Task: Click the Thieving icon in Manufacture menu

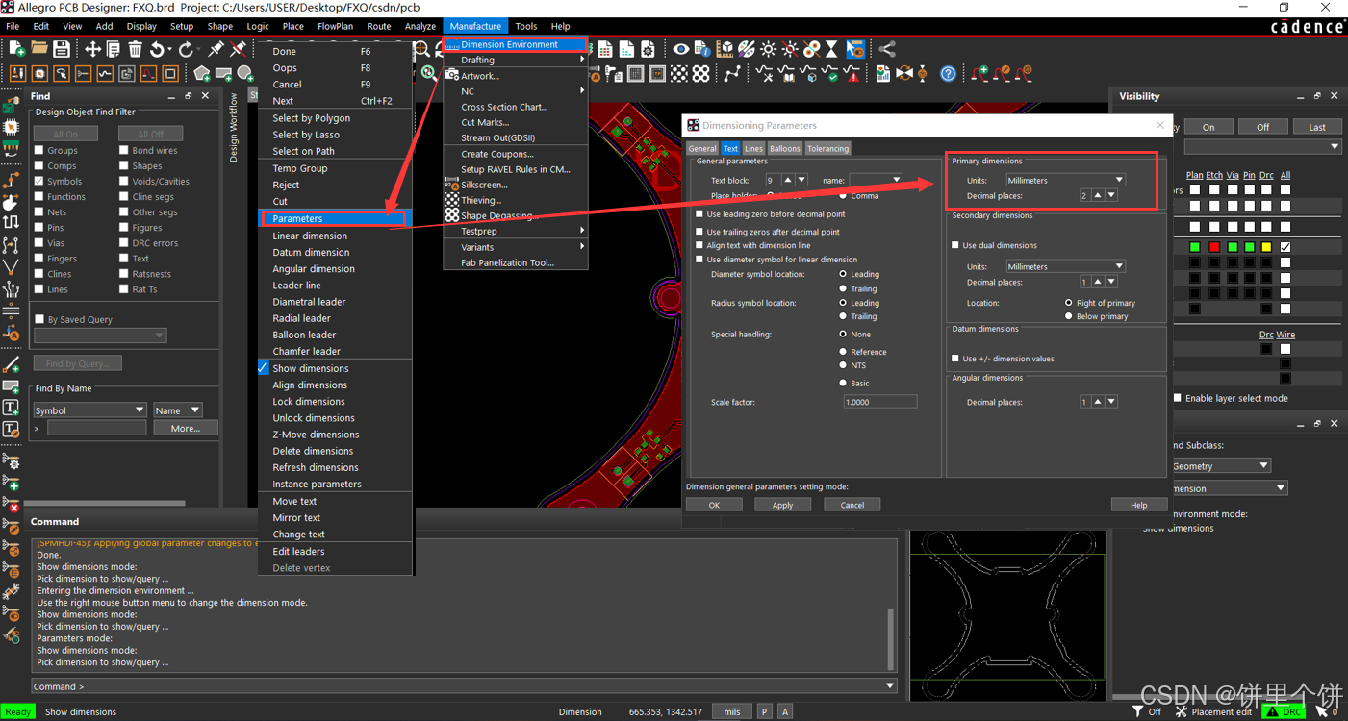Action: (x=452, y=200)
